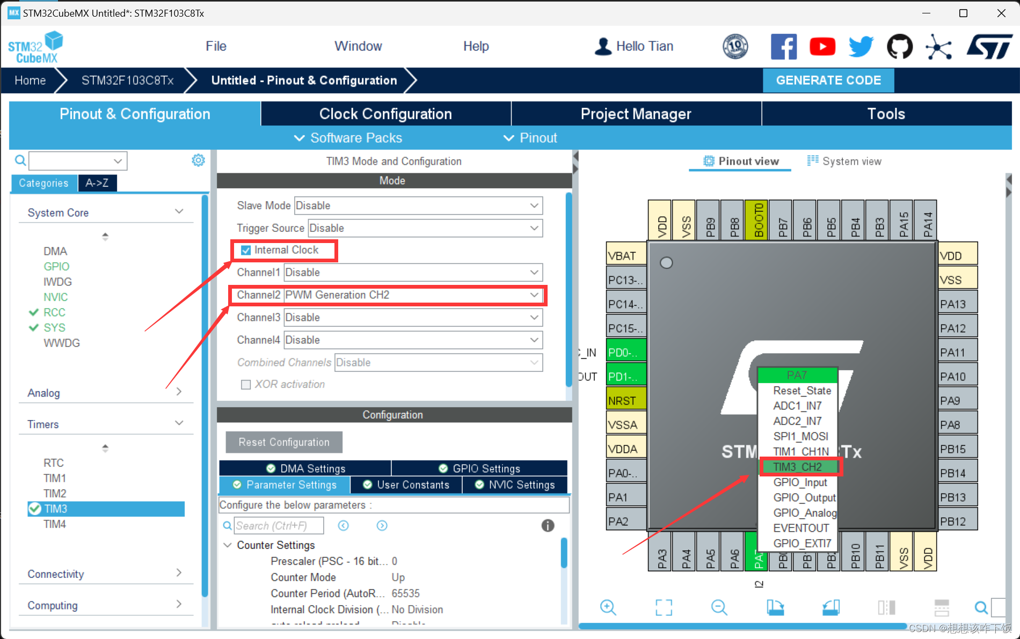Open the Channel3 dropdown
1020x639 pixels.
pyautogui.click(x=413, y=318)
